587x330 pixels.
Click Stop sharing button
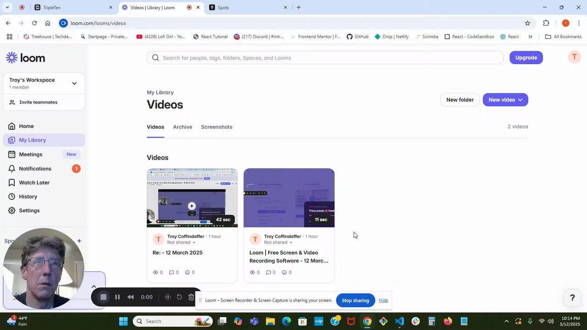355,300
